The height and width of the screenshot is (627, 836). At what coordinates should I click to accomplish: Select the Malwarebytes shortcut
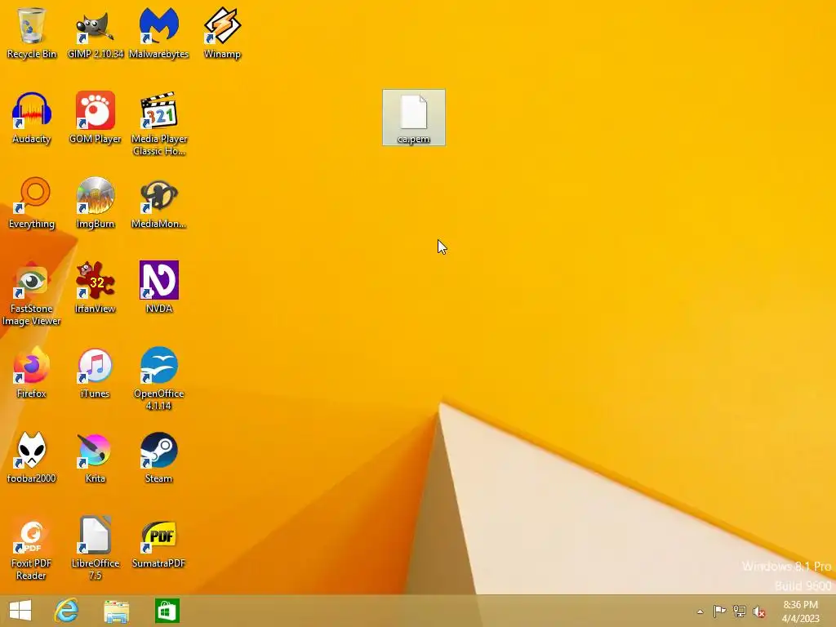[x=159, y=33]
